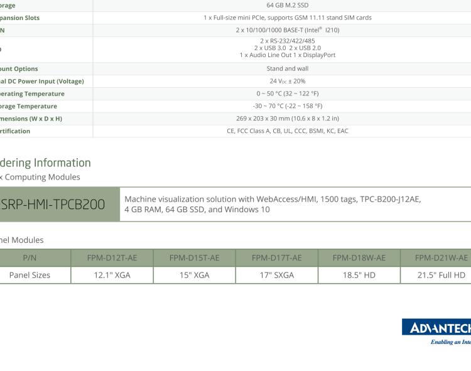Click the P/N header cell
This screenshot has width=471, height=371.
(30, 258)
